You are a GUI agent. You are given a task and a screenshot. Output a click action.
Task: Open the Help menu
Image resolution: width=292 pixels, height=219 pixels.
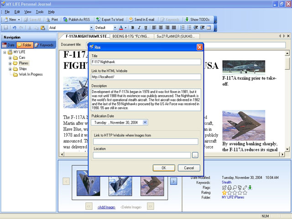pyautogui.click(x=52, y=12)
